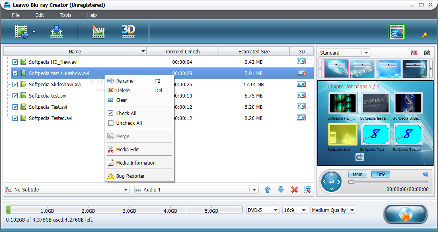The image size is (438, 232).
Task: Select the first pink-bordered menu template thumbnail
Action: click(x=336, y=69)
